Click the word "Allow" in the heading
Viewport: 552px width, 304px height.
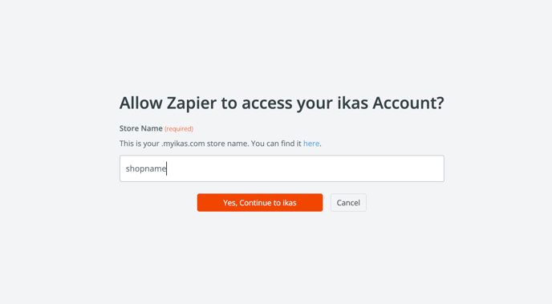click(141, 103)
